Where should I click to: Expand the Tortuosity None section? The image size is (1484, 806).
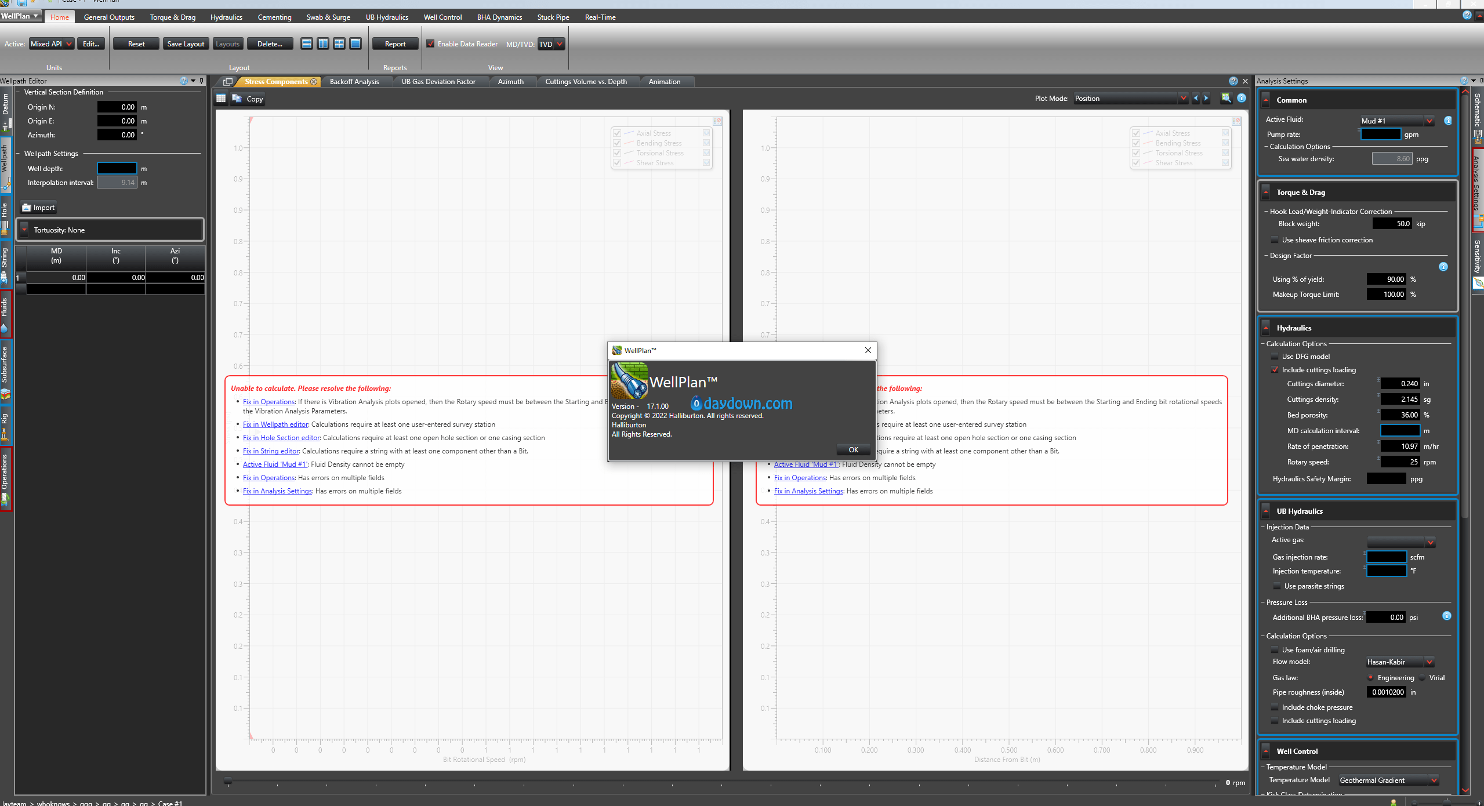(24, 230)
